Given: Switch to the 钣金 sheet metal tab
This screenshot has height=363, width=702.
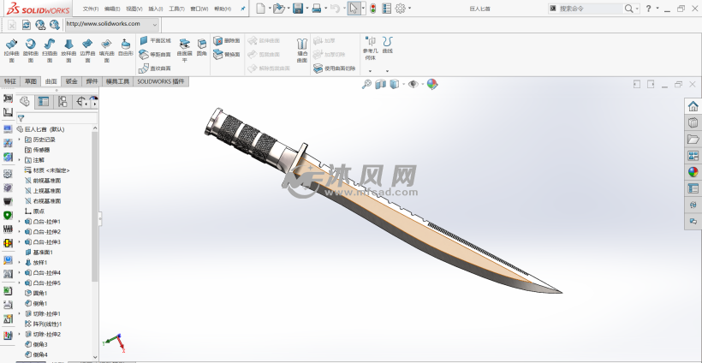Looking at the screenshot, I should pyautogui.click(x=70, y=81).
